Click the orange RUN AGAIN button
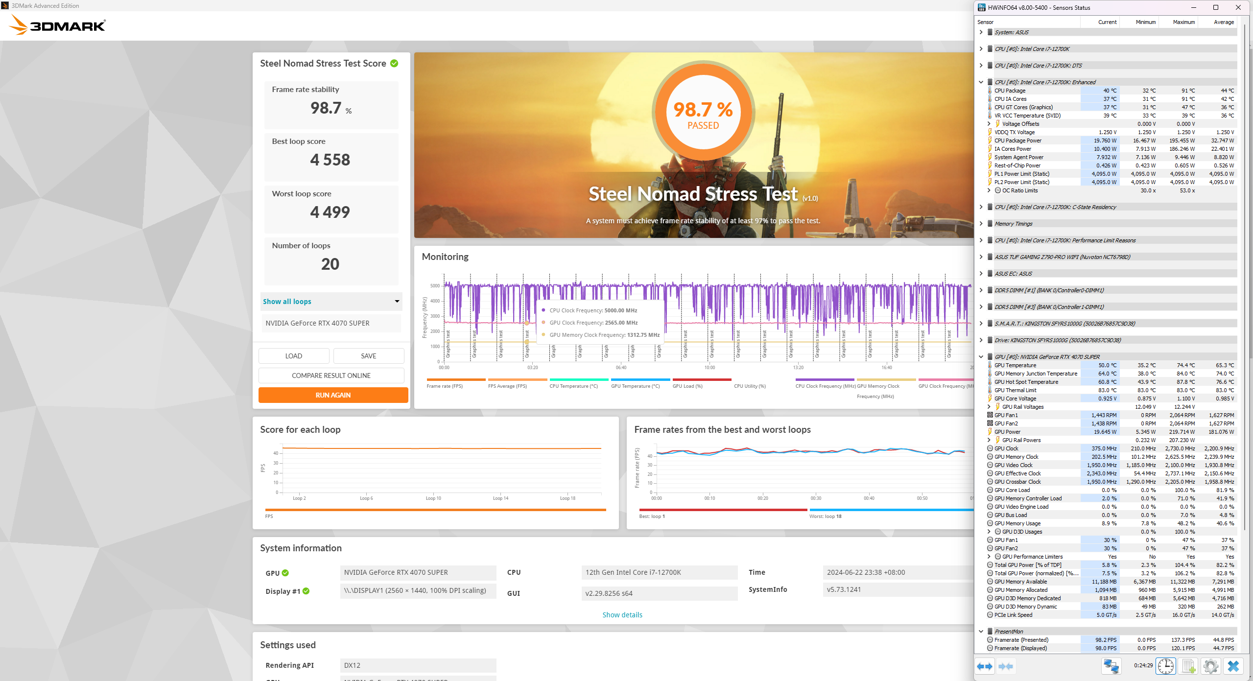The width and height of the screenshot is (1253, 681). pyautogui.click(x=333, y=395)
